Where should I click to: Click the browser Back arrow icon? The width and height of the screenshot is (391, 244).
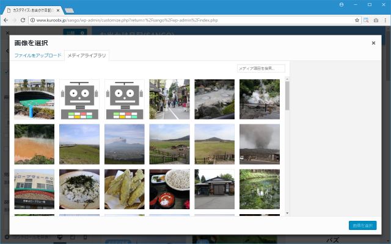(x=5, y=20)
